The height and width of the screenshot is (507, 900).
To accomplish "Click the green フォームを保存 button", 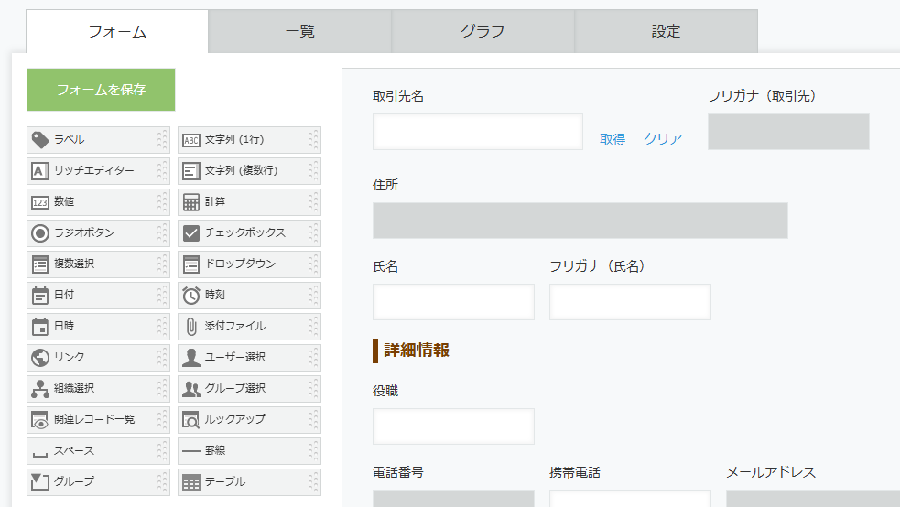I will pyautogui.click(x=101, y=90).
